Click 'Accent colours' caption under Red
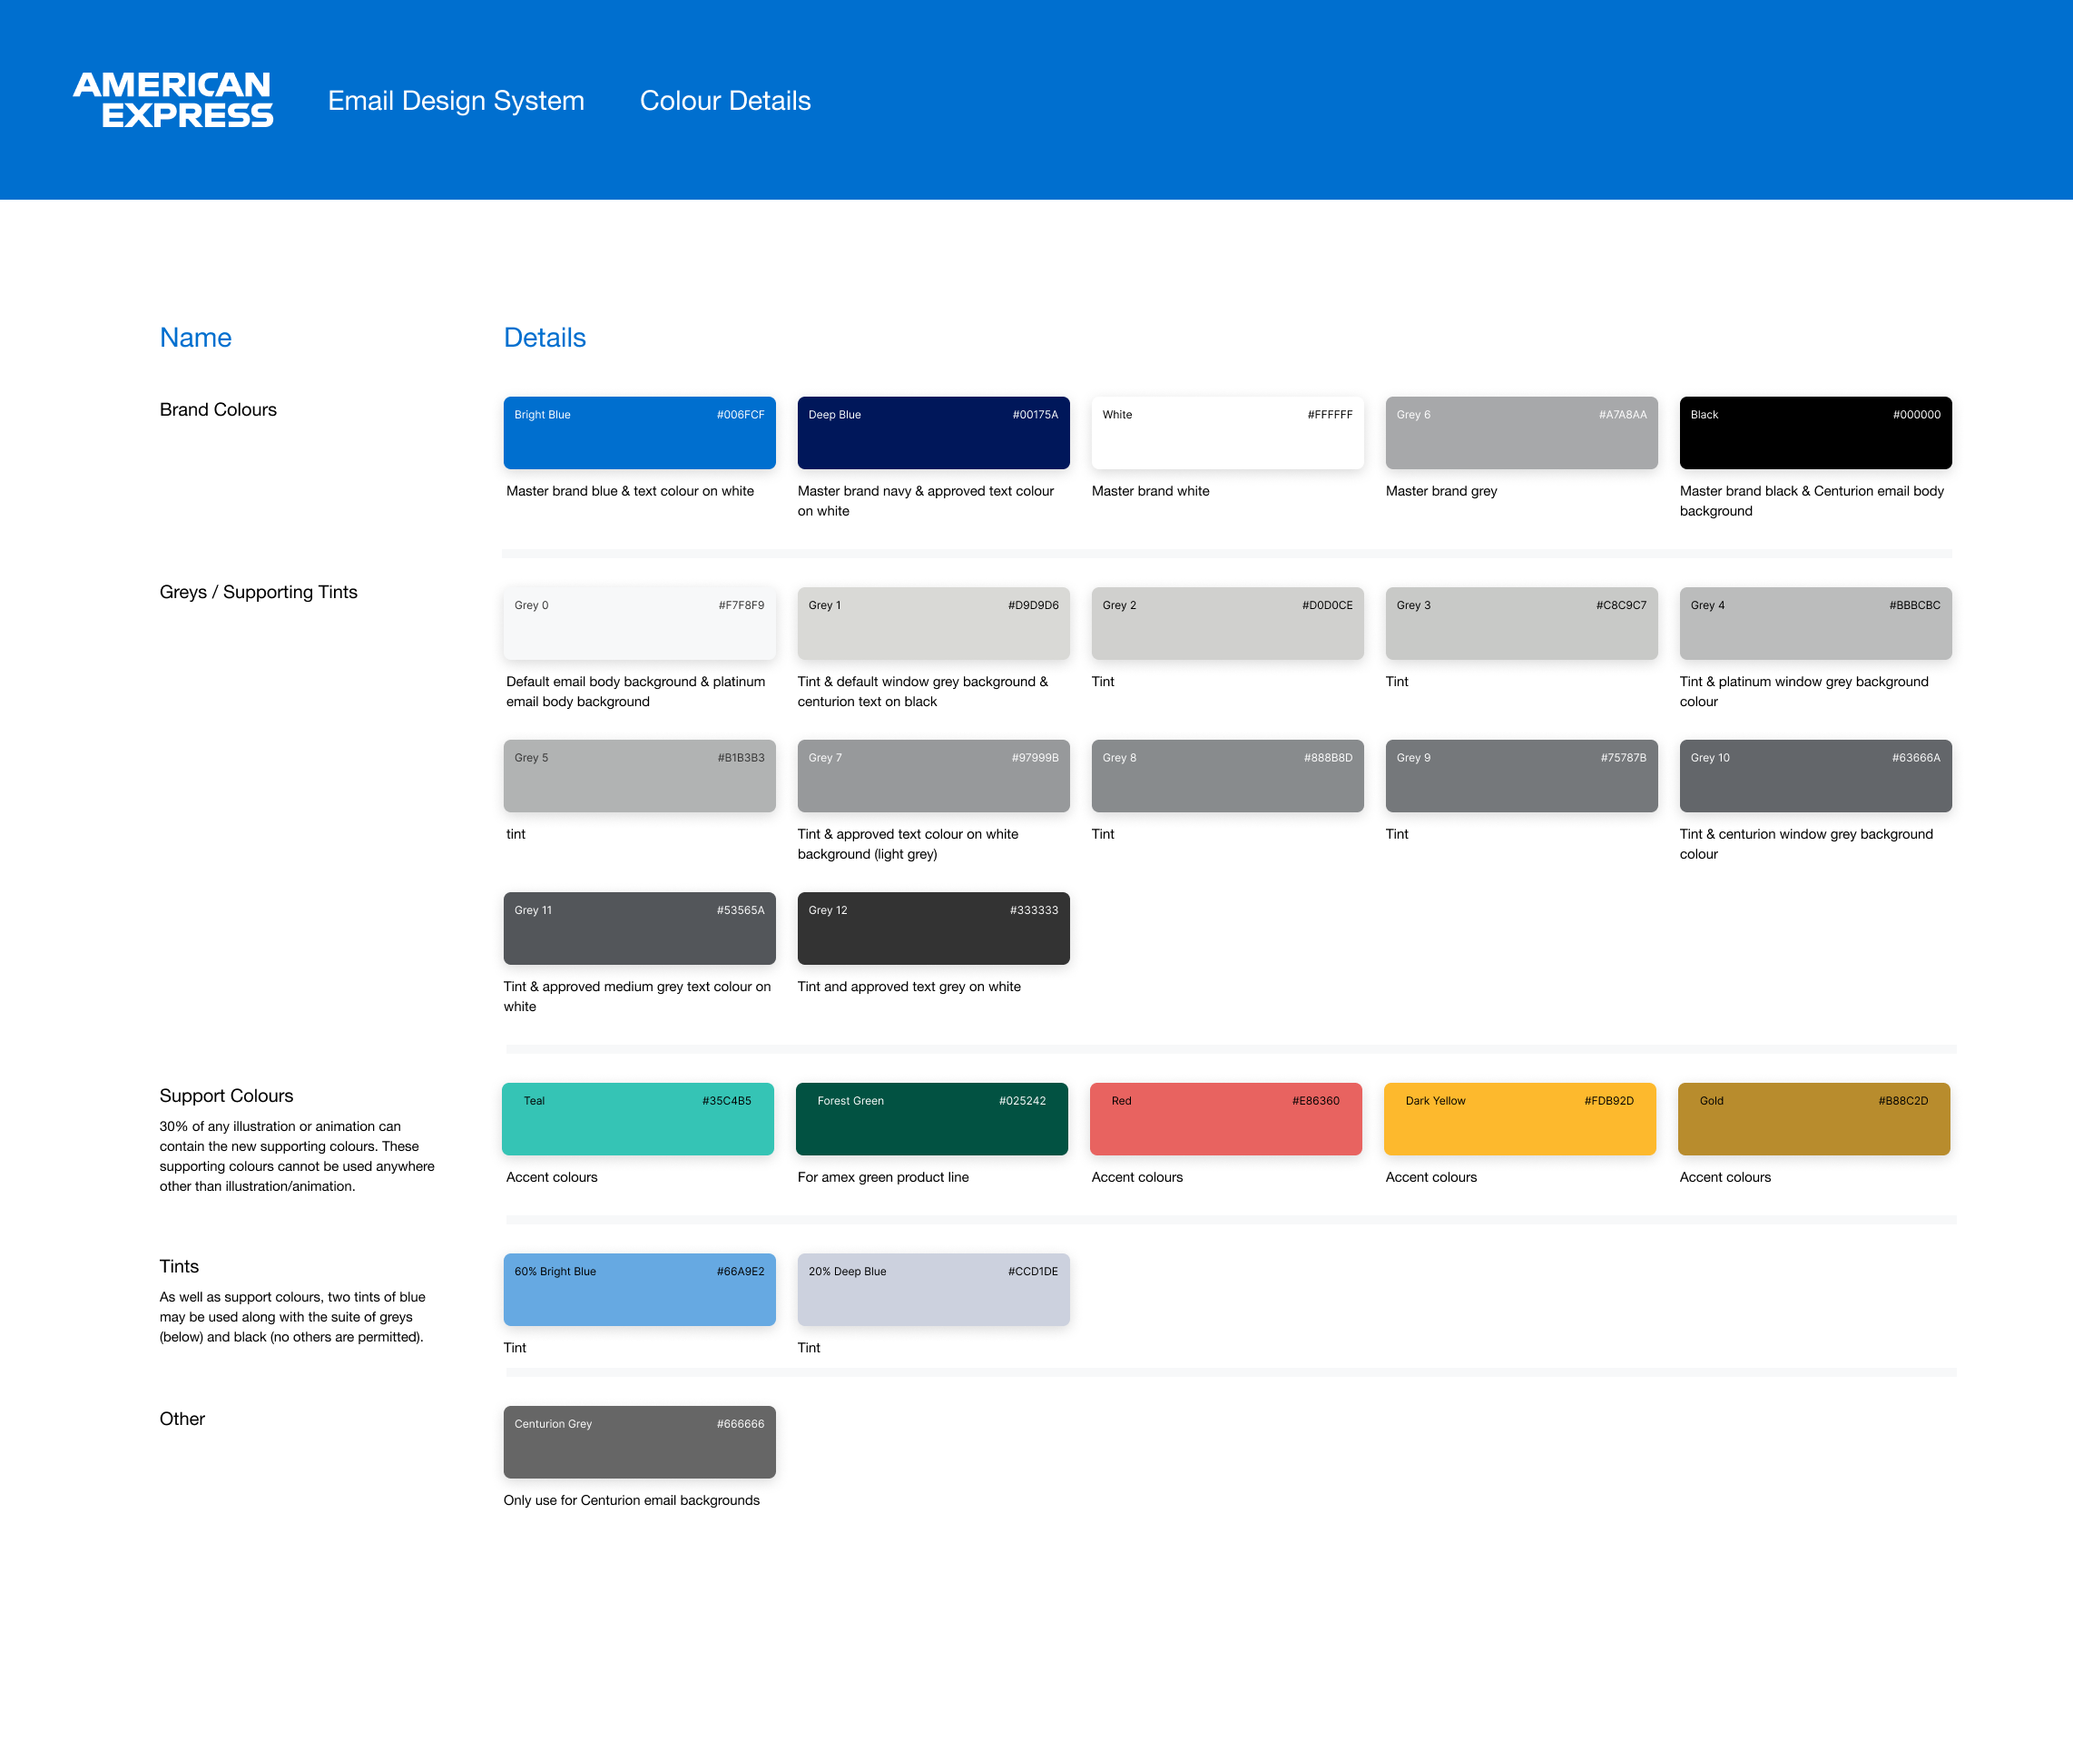Viewport: 2073px width, 1749px height. (1137, 1177)
